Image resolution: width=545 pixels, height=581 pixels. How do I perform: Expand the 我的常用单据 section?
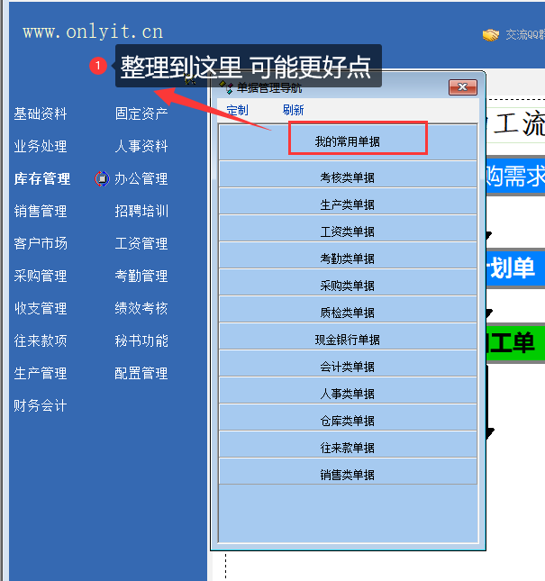347,142
